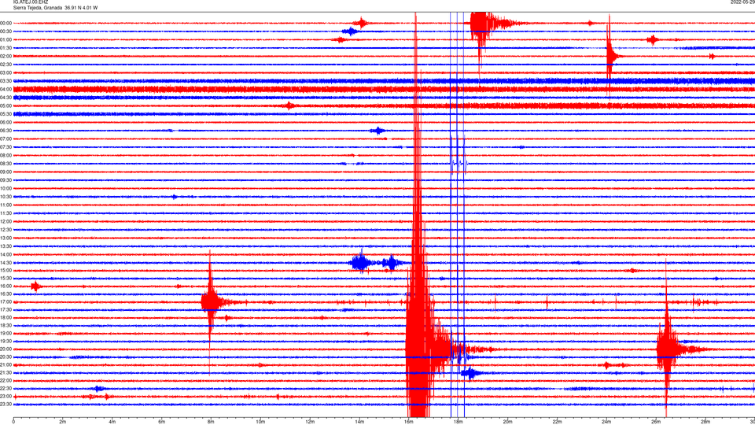Click the 8m minute axis tick
Image resolution: width=755 pixels, height=425 pixels.
(x=211, y=422)
